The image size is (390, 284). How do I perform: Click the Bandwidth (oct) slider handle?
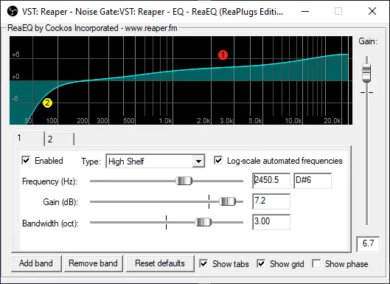[203, 222]
